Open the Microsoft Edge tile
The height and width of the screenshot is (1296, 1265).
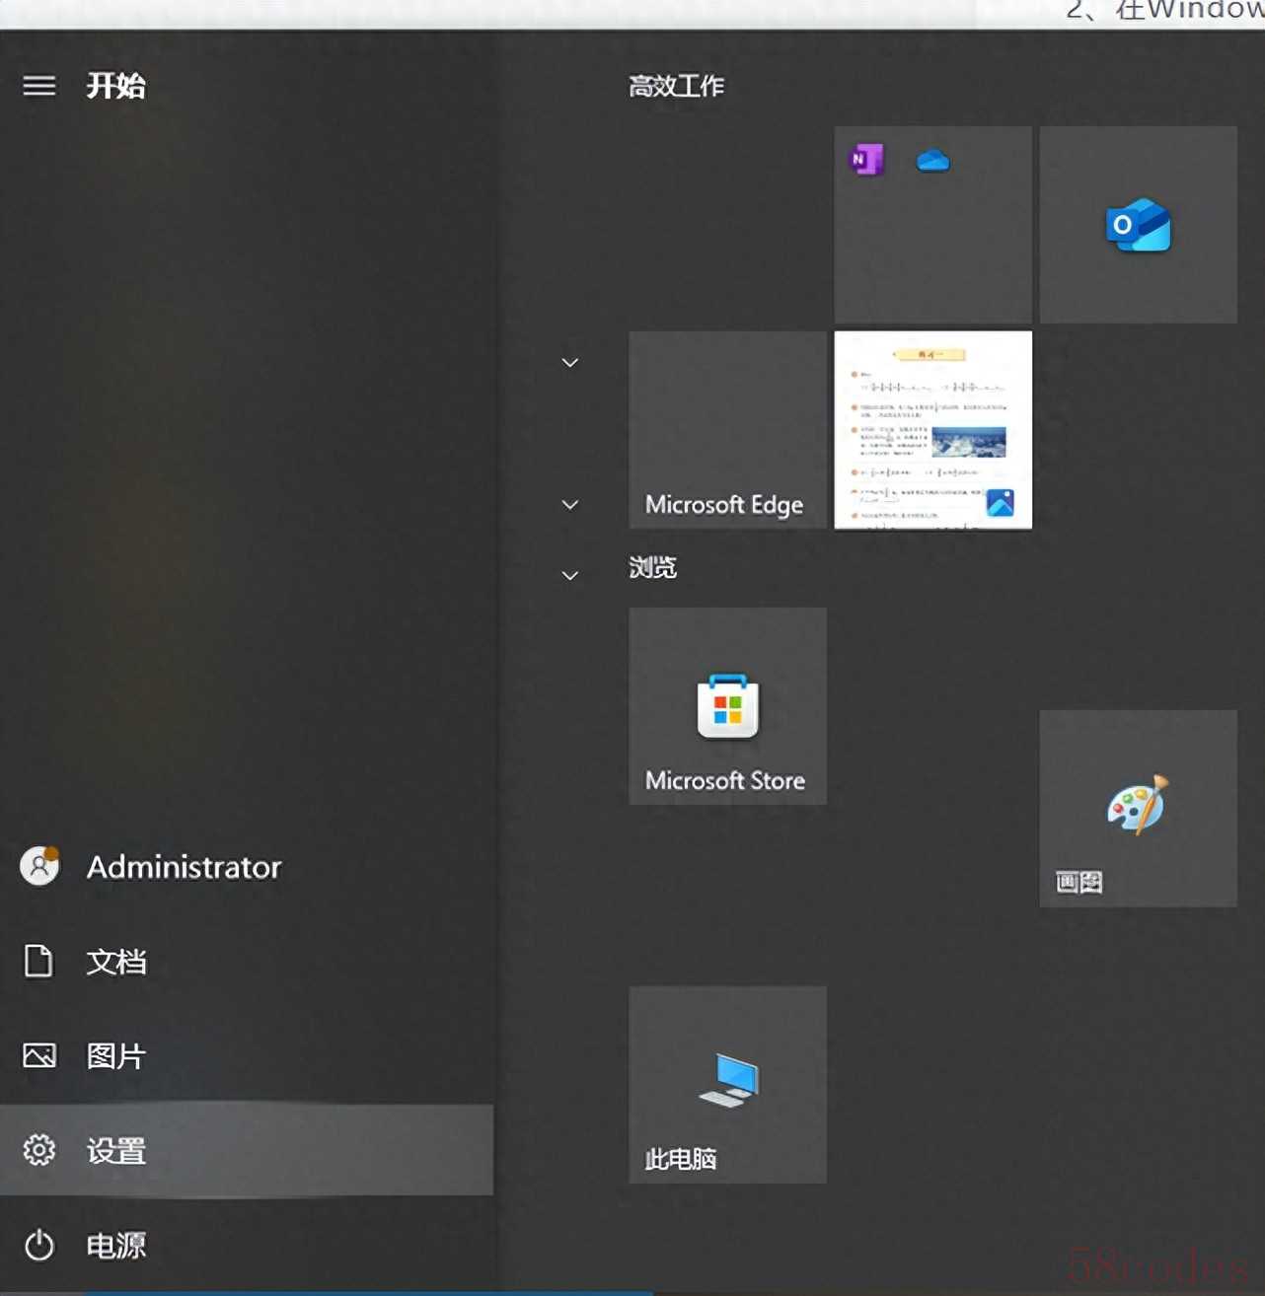728,430
